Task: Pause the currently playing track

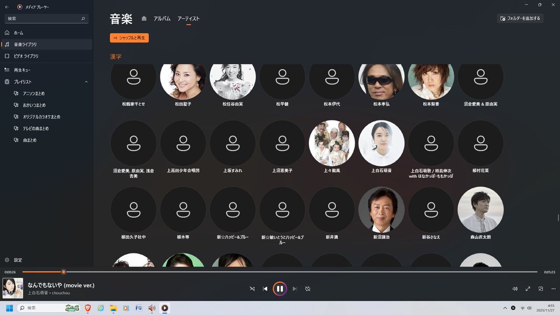Action: tap(280, 289)
